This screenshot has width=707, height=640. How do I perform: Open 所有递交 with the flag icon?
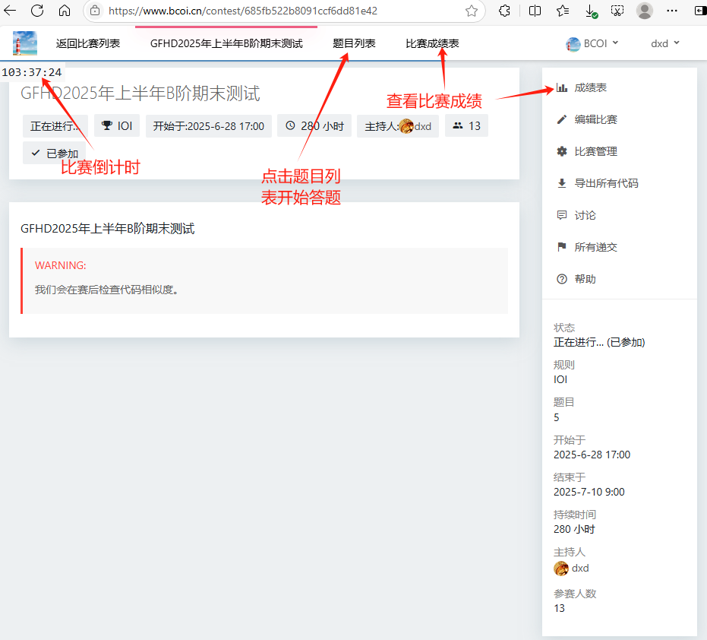click(586, 247)
